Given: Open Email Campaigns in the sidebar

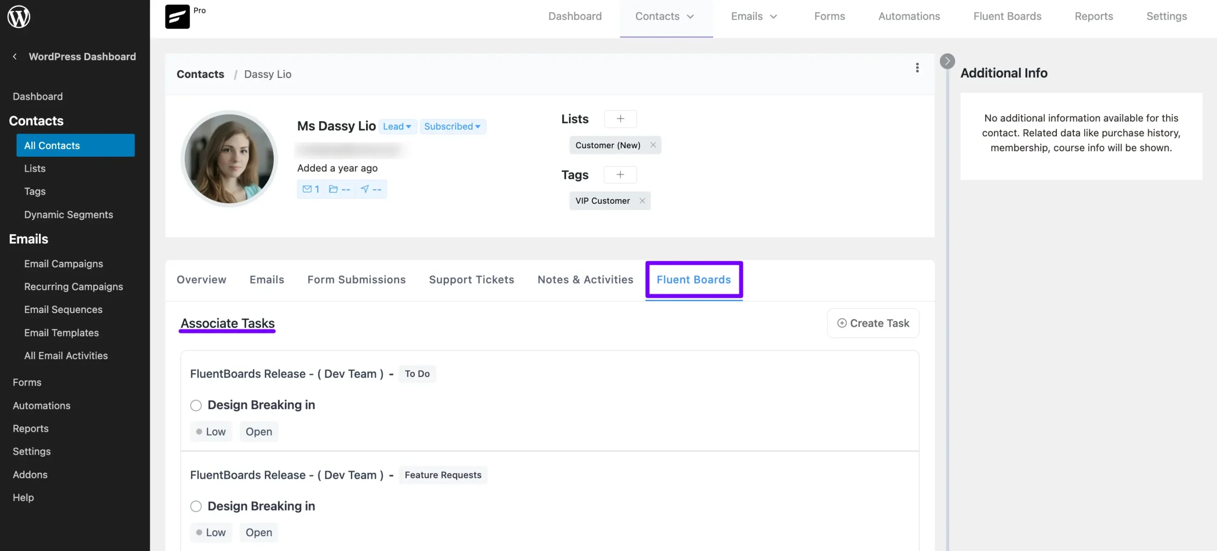Looking at the screenshot, I should pos(63,264).
